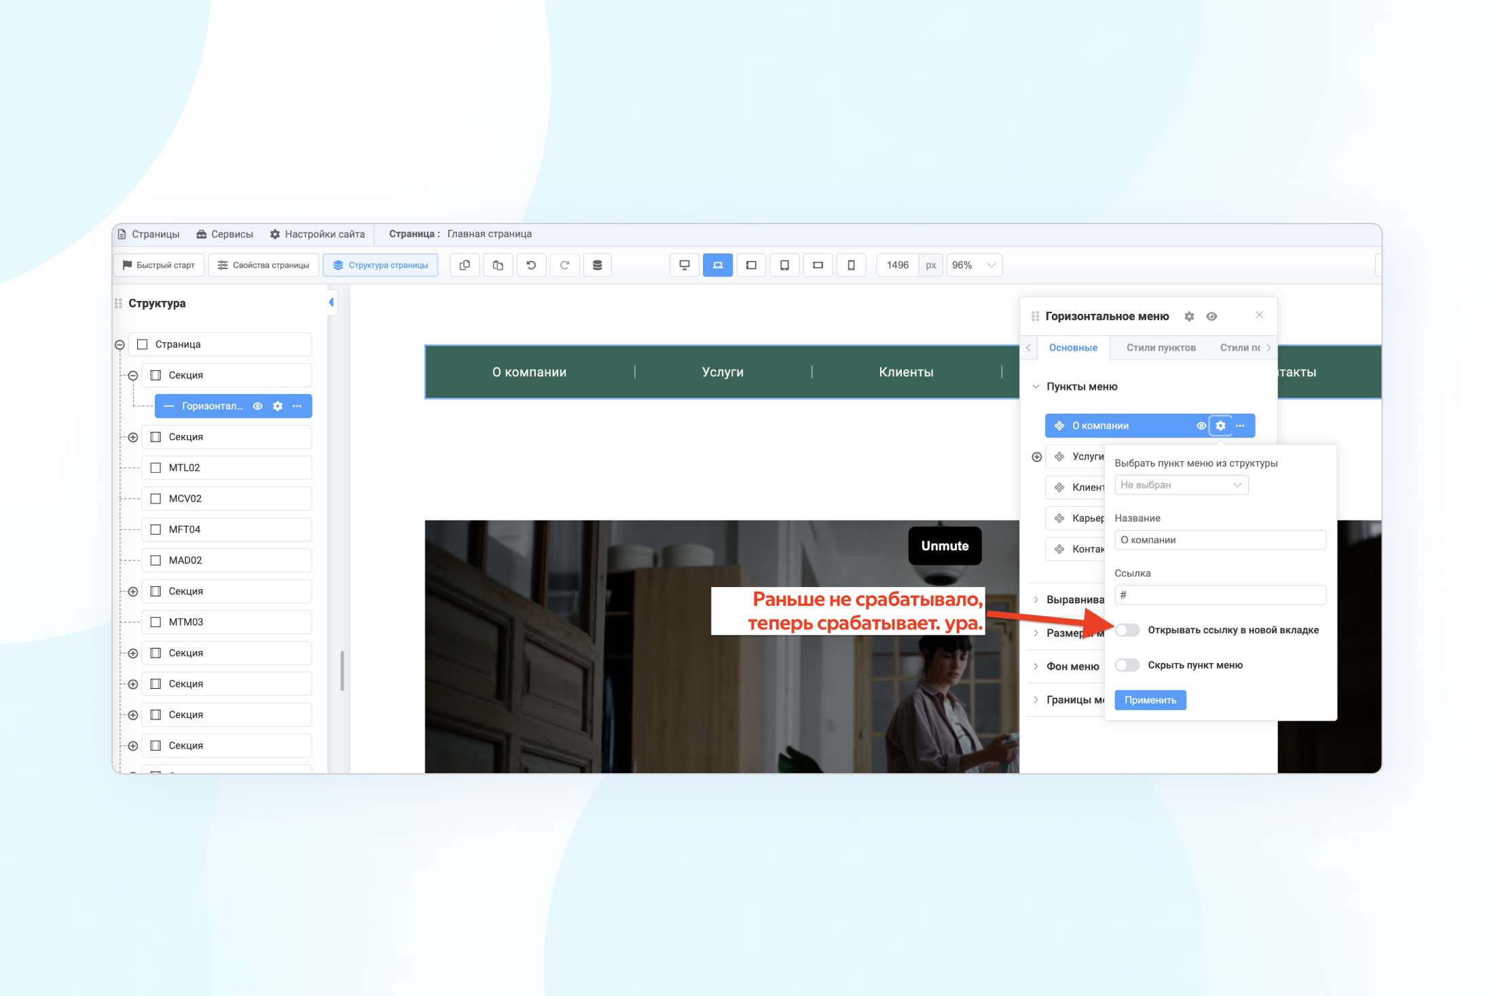This screenshot has height=996, width=1494.
Task: Expand the Секция below MAD02
Action: [133, 592]
